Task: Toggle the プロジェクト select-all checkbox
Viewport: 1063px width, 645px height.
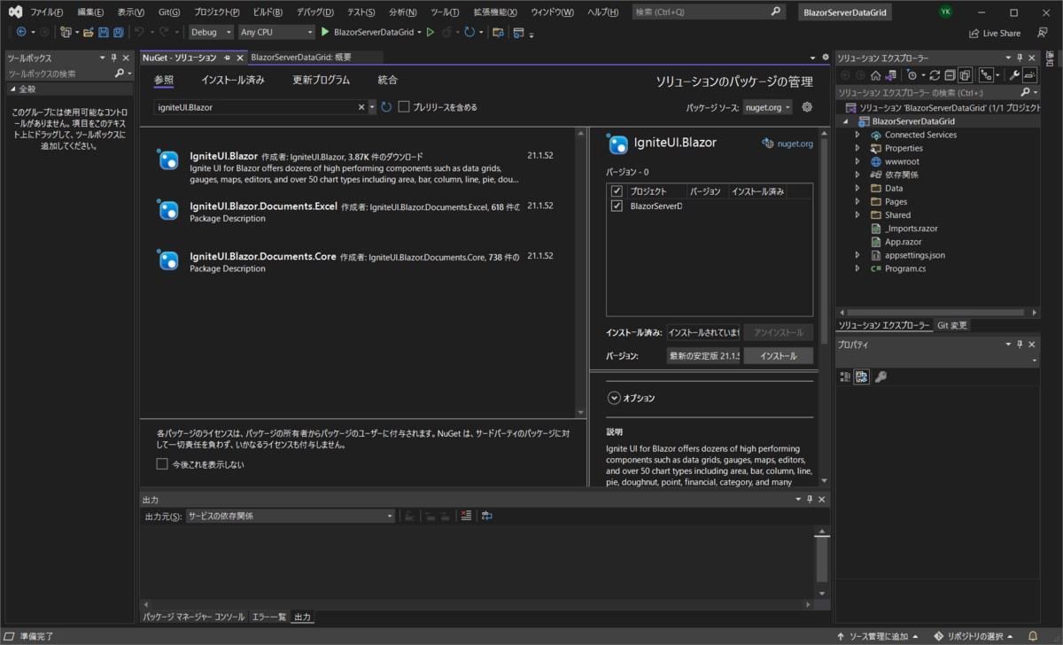Action: (617, 191)
